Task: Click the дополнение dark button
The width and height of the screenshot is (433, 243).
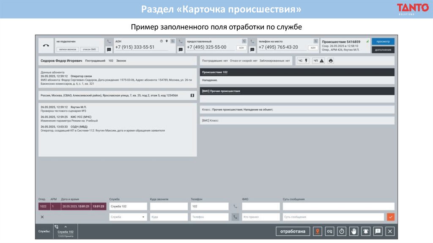Action: [383, 50]
